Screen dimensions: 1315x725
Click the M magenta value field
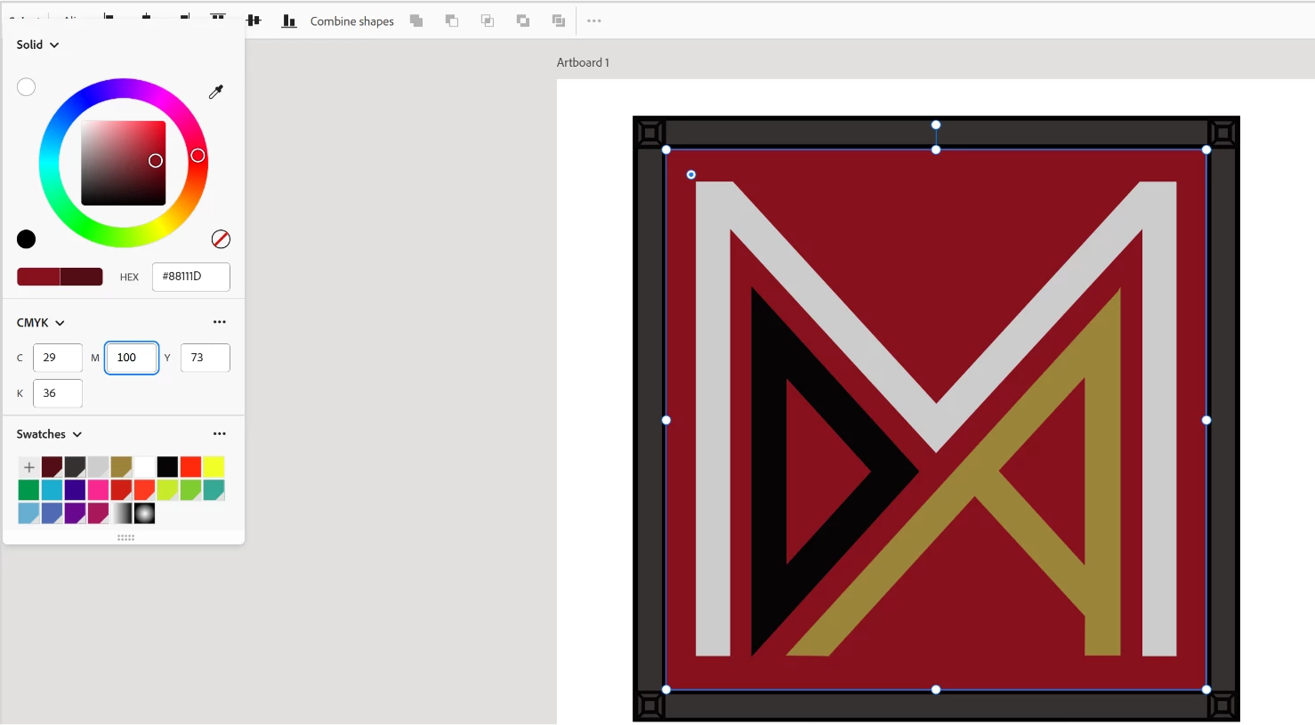132,358
